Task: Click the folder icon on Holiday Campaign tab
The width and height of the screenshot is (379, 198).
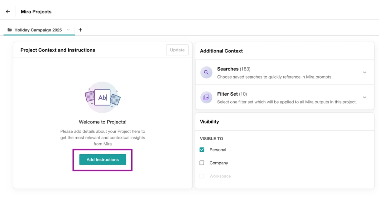Action: click(x=10, y=30)
